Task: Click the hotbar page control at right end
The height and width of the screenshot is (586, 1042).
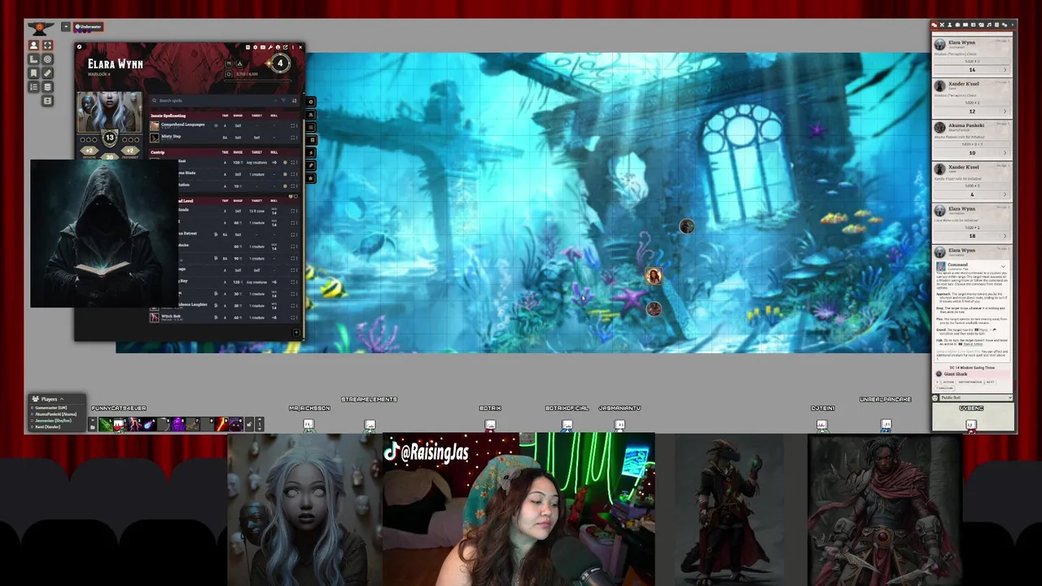Action: [x=260, y=424]
